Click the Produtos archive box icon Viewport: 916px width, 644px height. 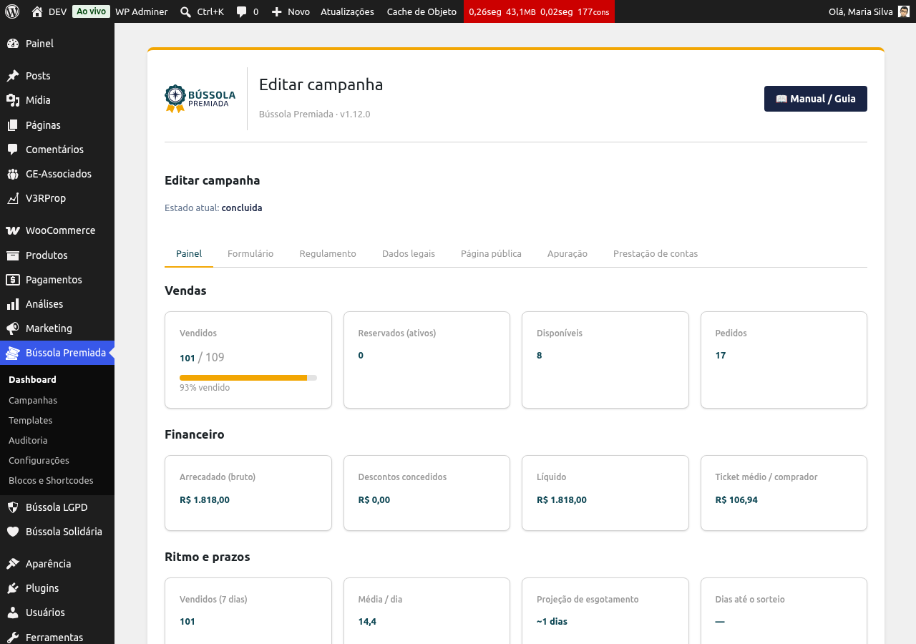click(x=13, y=255)
